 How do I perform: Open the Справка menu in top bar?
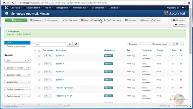[114, 8]
